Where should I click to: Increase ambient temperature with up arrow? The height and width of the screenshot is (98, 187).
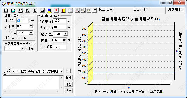point(64,39)
